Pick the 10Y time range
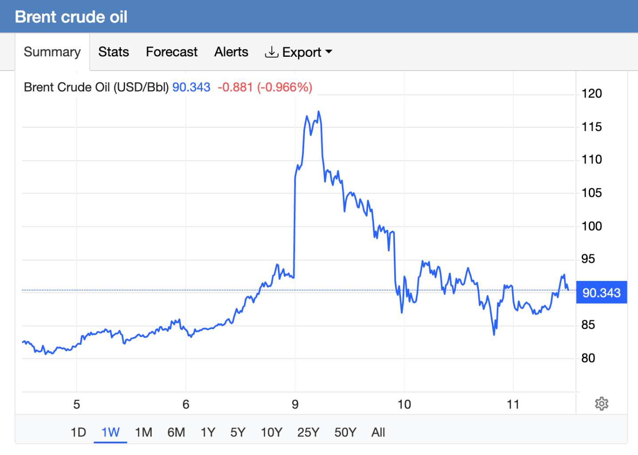The image size is (638, 455). click(x=271, y=432)
